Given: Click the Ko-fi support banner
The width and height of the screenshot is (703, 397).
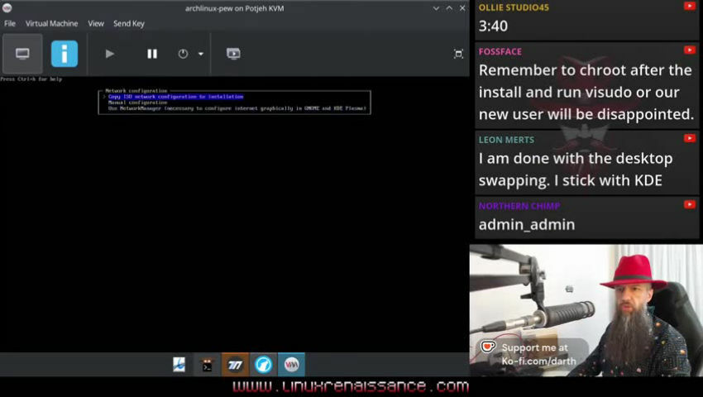Looking at the screenshot, I should click(532, 354).
